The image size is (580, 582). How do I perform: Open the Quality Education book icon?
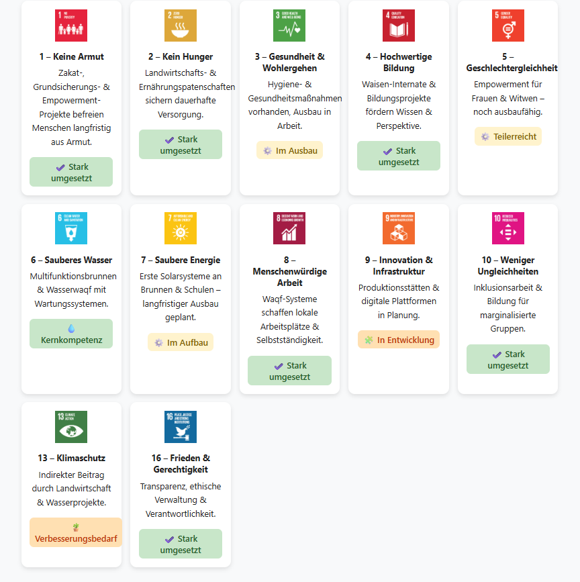click(399, 26)
